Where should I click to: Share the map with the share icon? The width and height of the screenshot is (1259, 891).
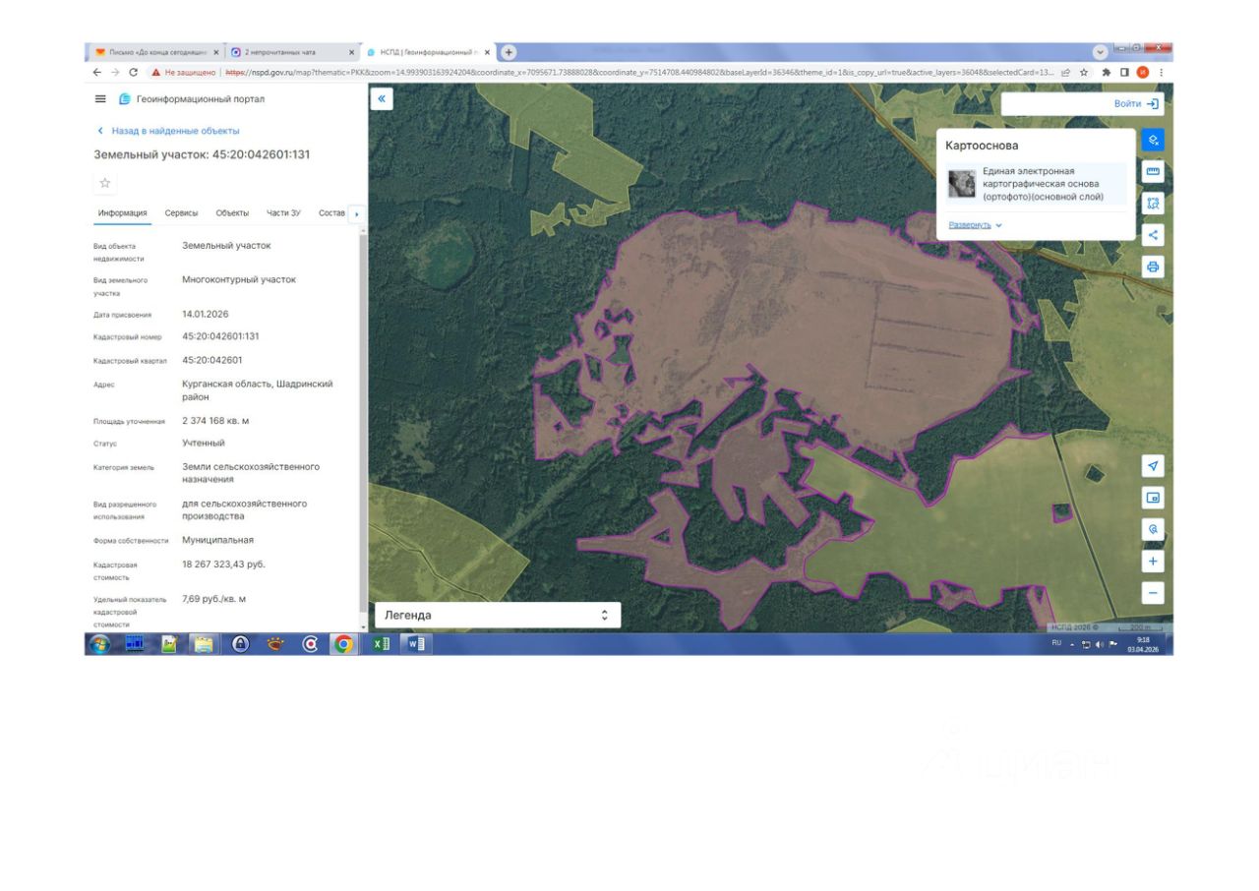tap(1154, 235)
